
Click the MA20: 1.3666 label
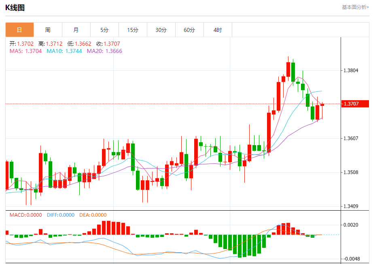(x=104, y=51)
